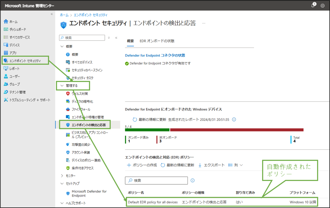Image resolution: width=330 pixels, height=208 pixels.
Task: Collapse the セットアップ section
Action: [62, 183]
